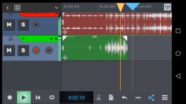Screen dimensions: 186x104
Task: Click the grip handle atop green clip
Action: click(x=95, y=37)
